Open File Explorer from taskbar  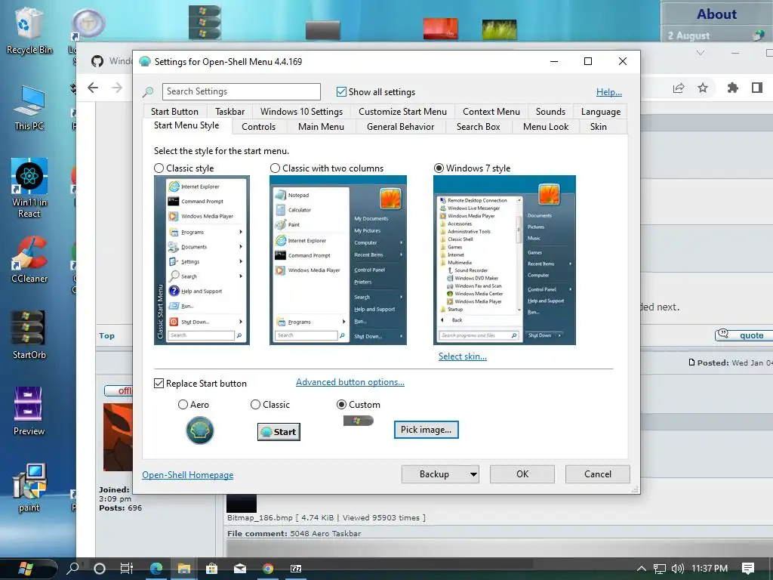pyautogui.click(x=184, y=569)
